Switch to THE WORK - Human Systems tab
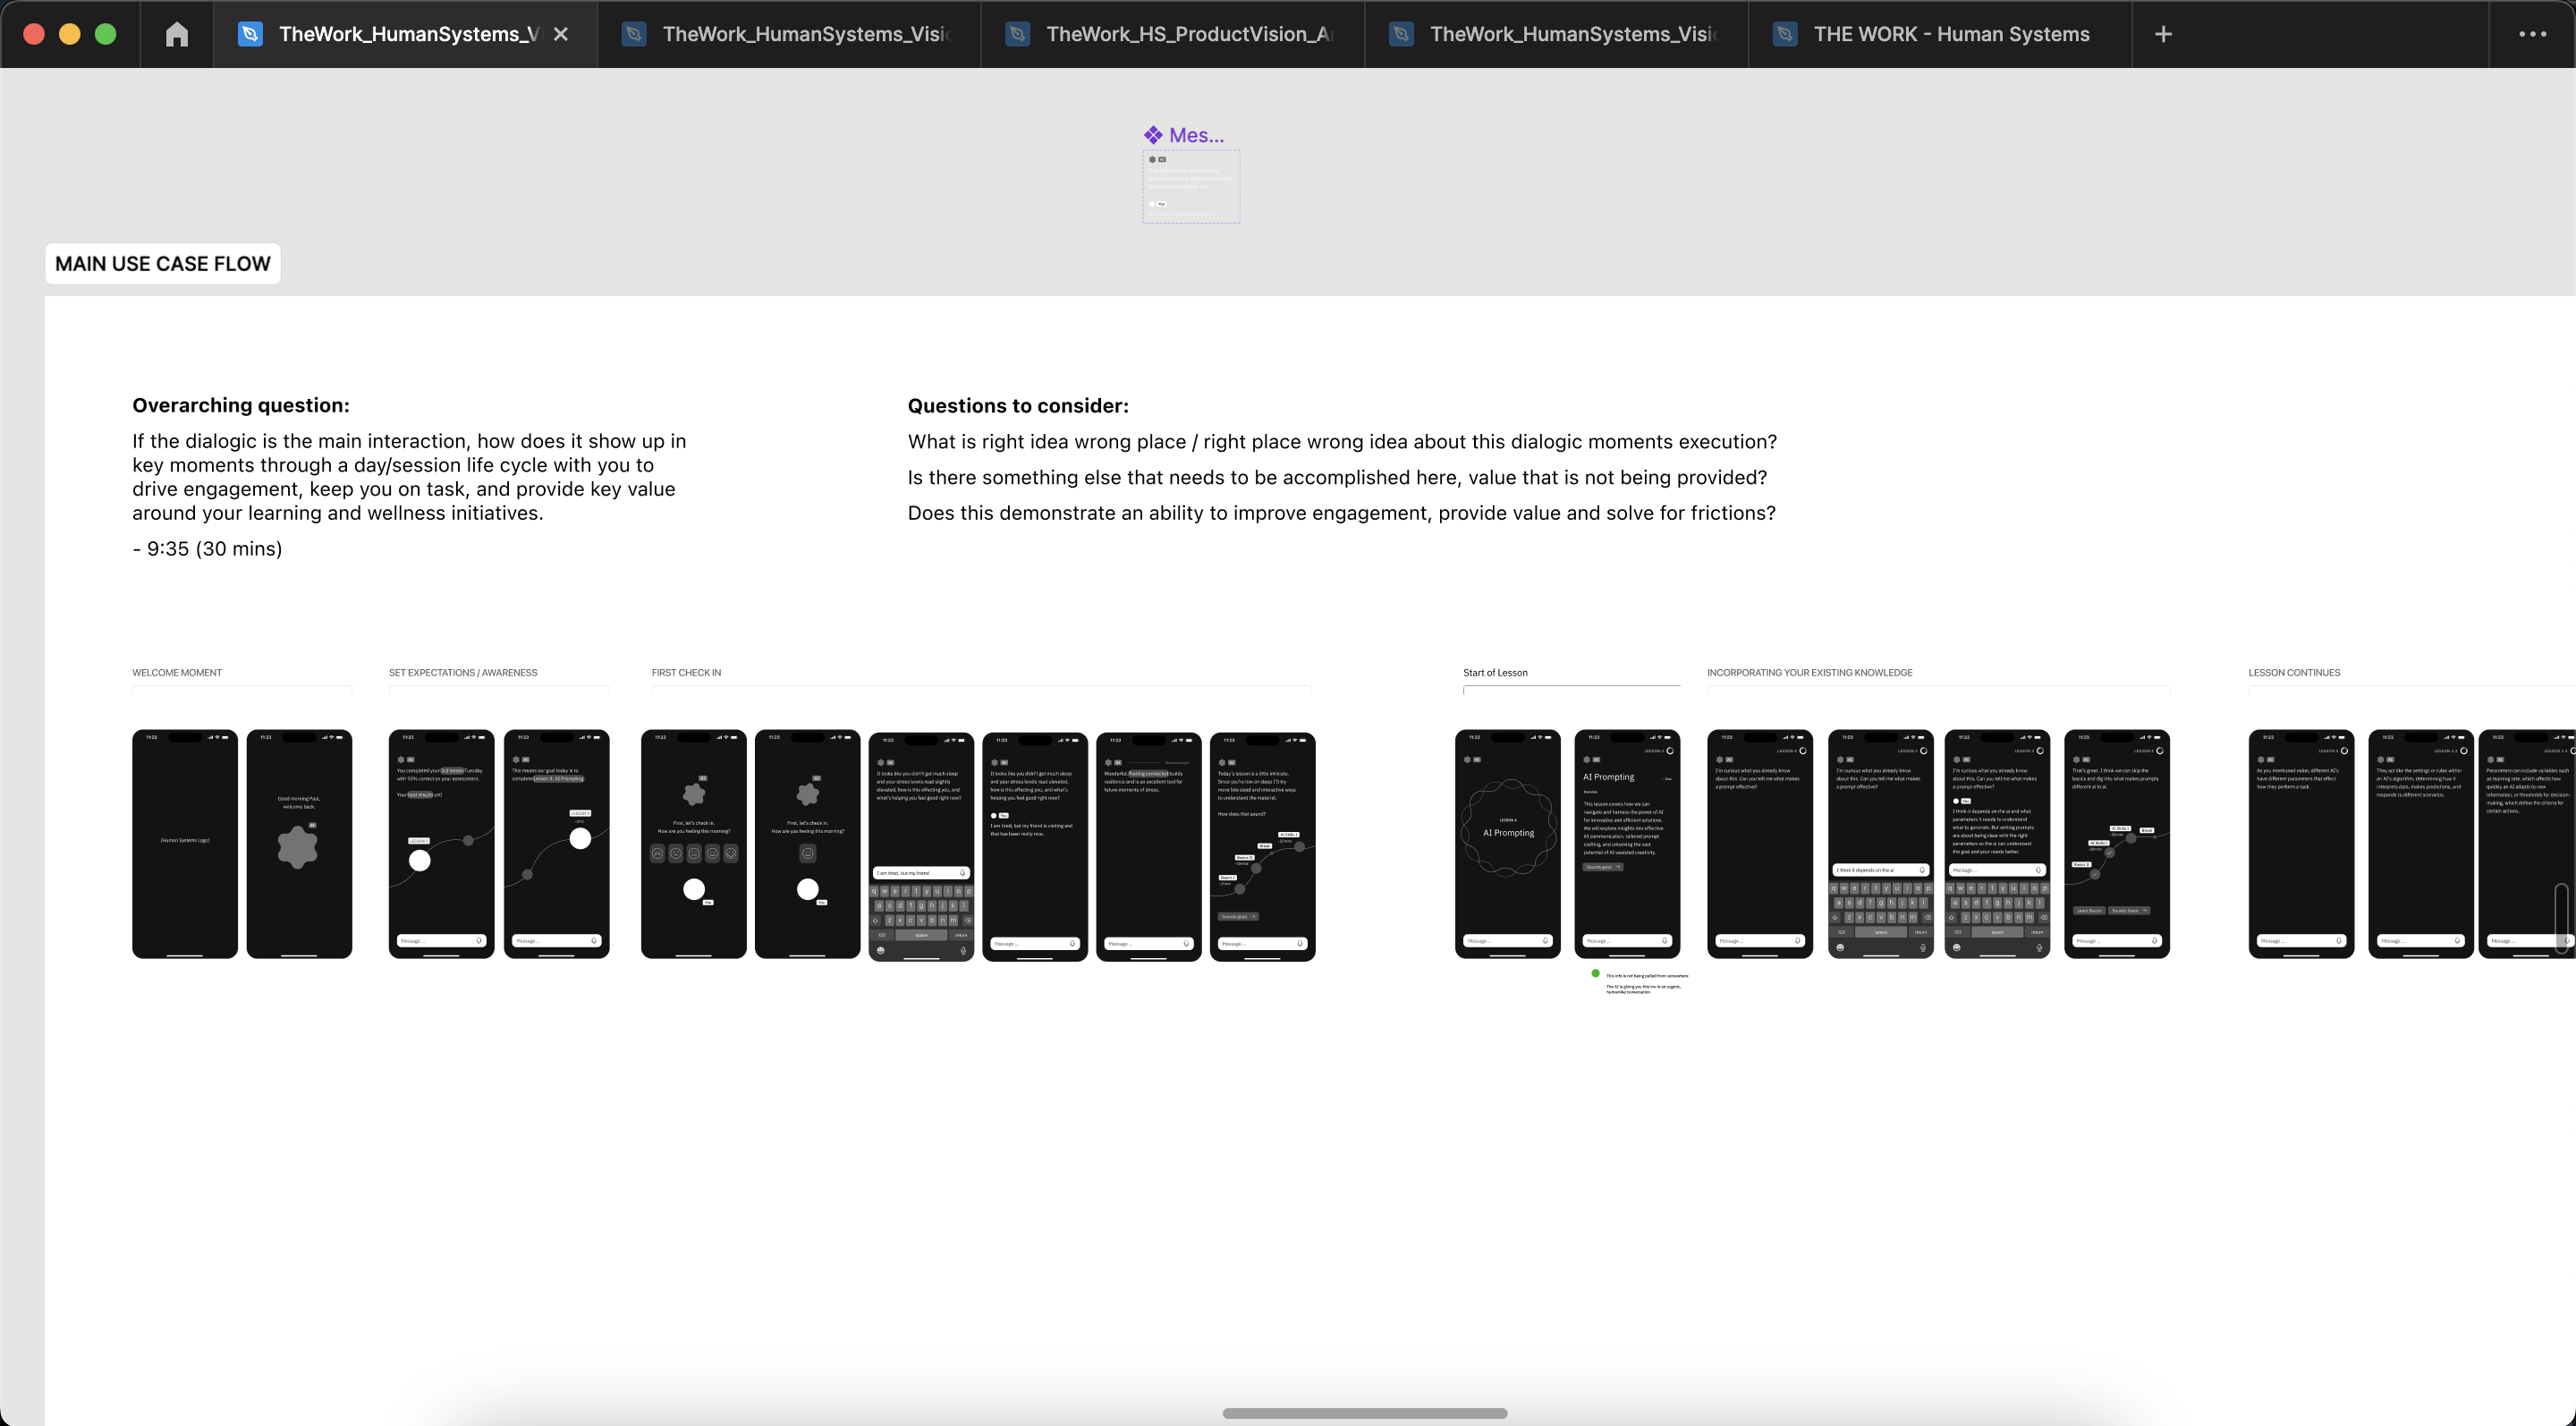 pyautogui.click(x=1951, y=34)
